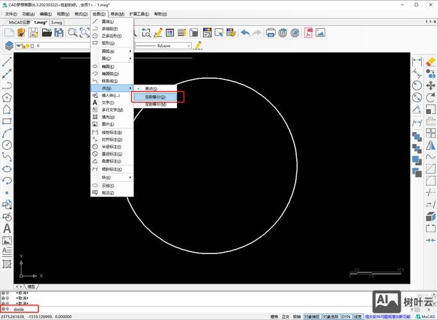Click the redo arrow in top toolbar
The width and height of the screenshot is (438, 320).
tap(257, 32)
